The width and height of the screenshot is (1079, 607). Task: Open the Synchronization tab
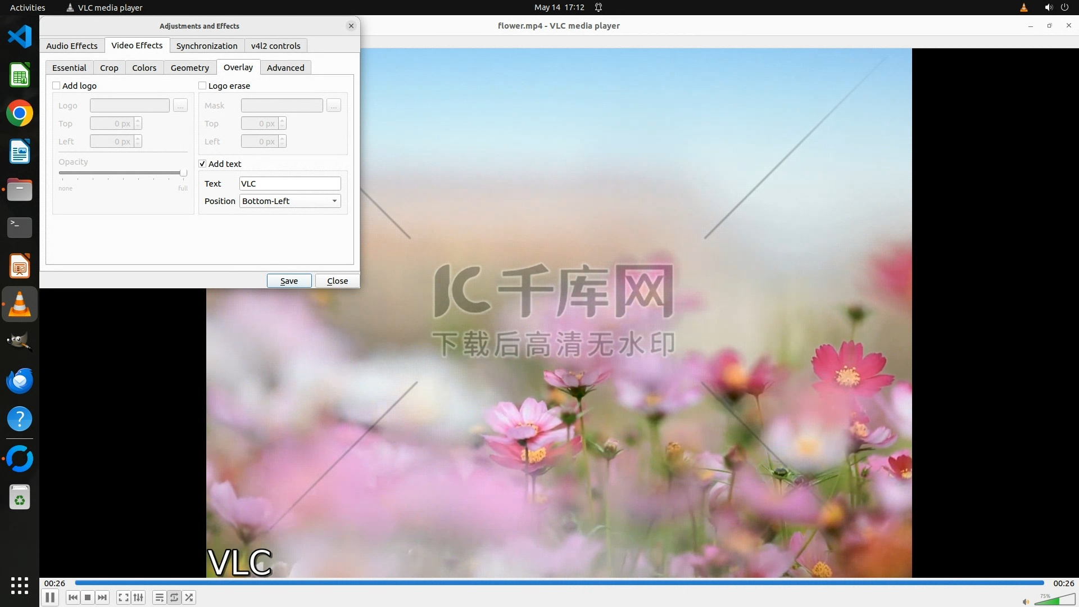pyautogui.click(x=207, y=46)
